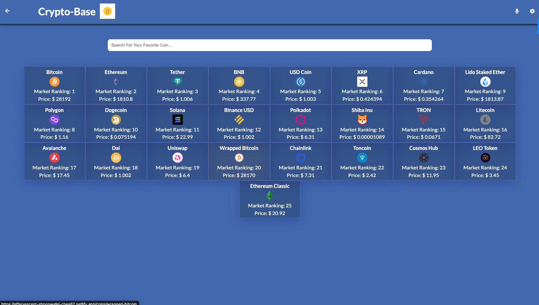Click the microphone voice search icon
This screenshot has width=539, height=305.
pos(517,11)
